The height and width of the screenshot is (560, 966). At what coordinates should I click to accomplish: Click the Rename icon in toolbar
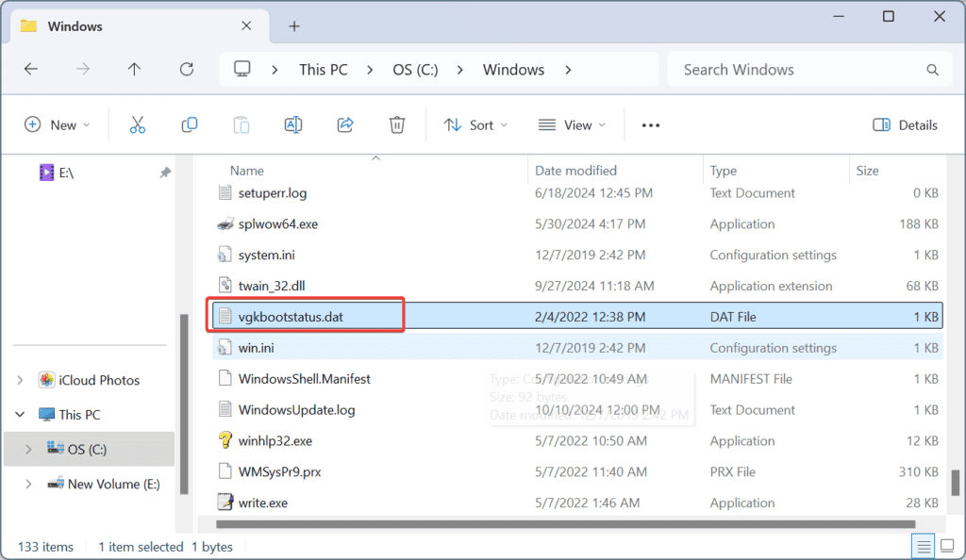293,125
